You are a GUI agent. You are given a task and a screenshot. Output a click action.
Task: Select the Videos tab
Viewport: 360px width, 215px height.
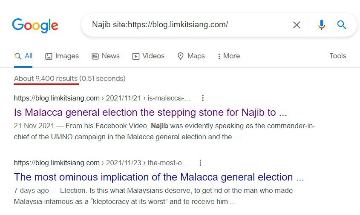tap(148, 56)
